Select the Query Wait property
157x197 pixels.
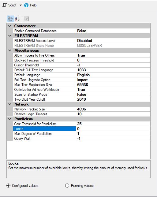tap(44, 139)
